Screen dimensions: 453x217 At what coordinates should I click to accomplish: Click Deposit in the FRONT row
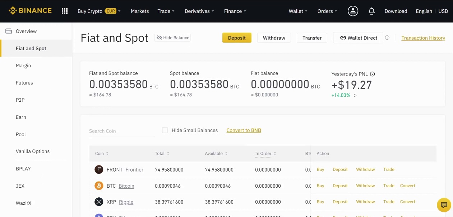(340, 169)
